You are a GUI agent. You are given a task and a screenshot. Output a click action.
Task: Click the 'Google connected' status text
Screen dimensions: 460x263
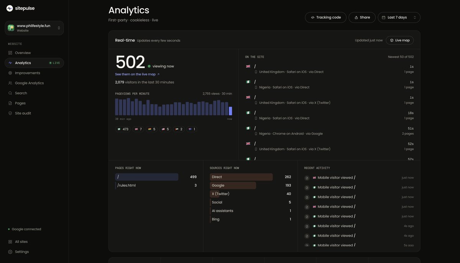[26, 229]
